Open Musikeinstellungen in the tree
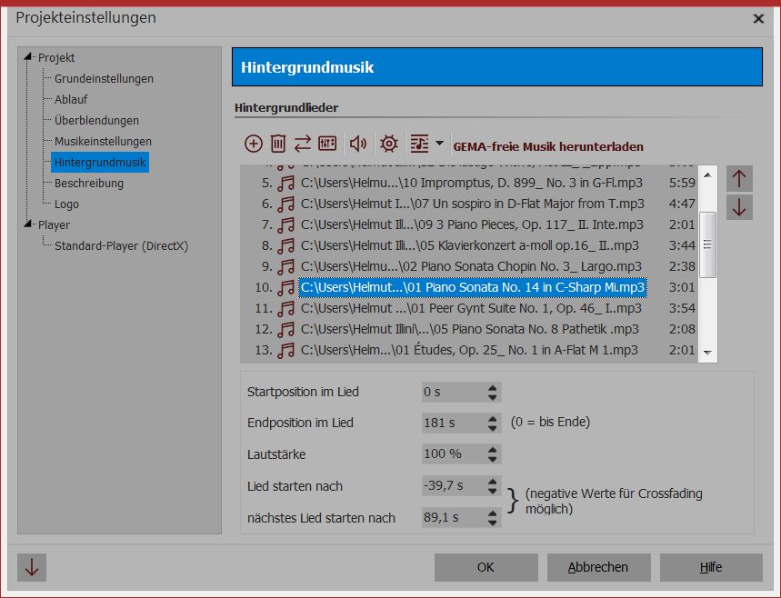Screen dimensions: 781x598 (103, 142)
